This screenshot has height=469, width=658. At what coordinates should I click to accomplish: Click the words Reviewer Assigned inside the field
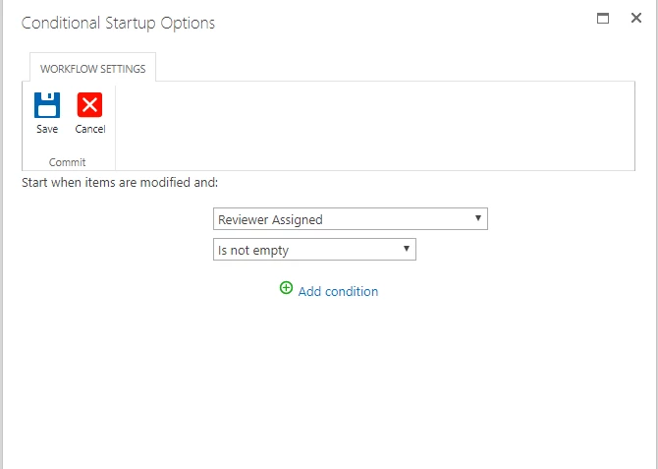pyautogui.click(x=270, y=220)
